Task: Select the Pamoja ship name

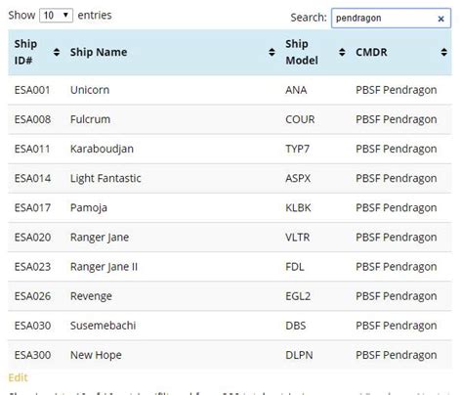Action: coord(89,207)
